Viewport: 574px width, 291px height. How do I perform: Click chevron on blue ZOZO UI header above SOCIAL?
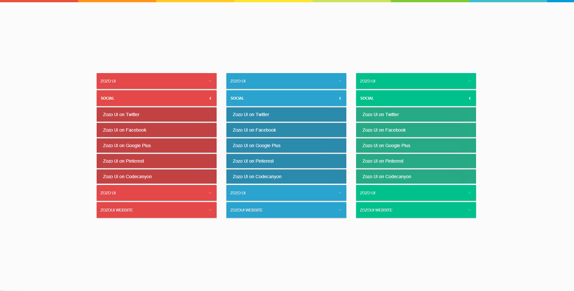click(x=340, y=81)
